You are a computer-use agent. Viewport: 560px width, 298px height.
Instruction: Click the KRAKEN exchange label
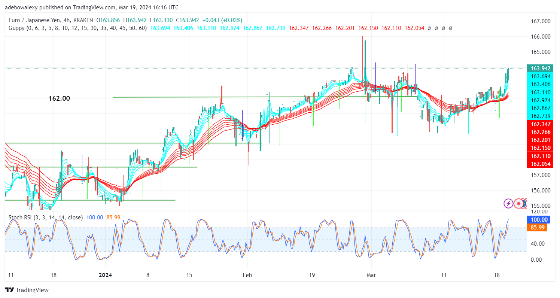click(x=83, y=20)
